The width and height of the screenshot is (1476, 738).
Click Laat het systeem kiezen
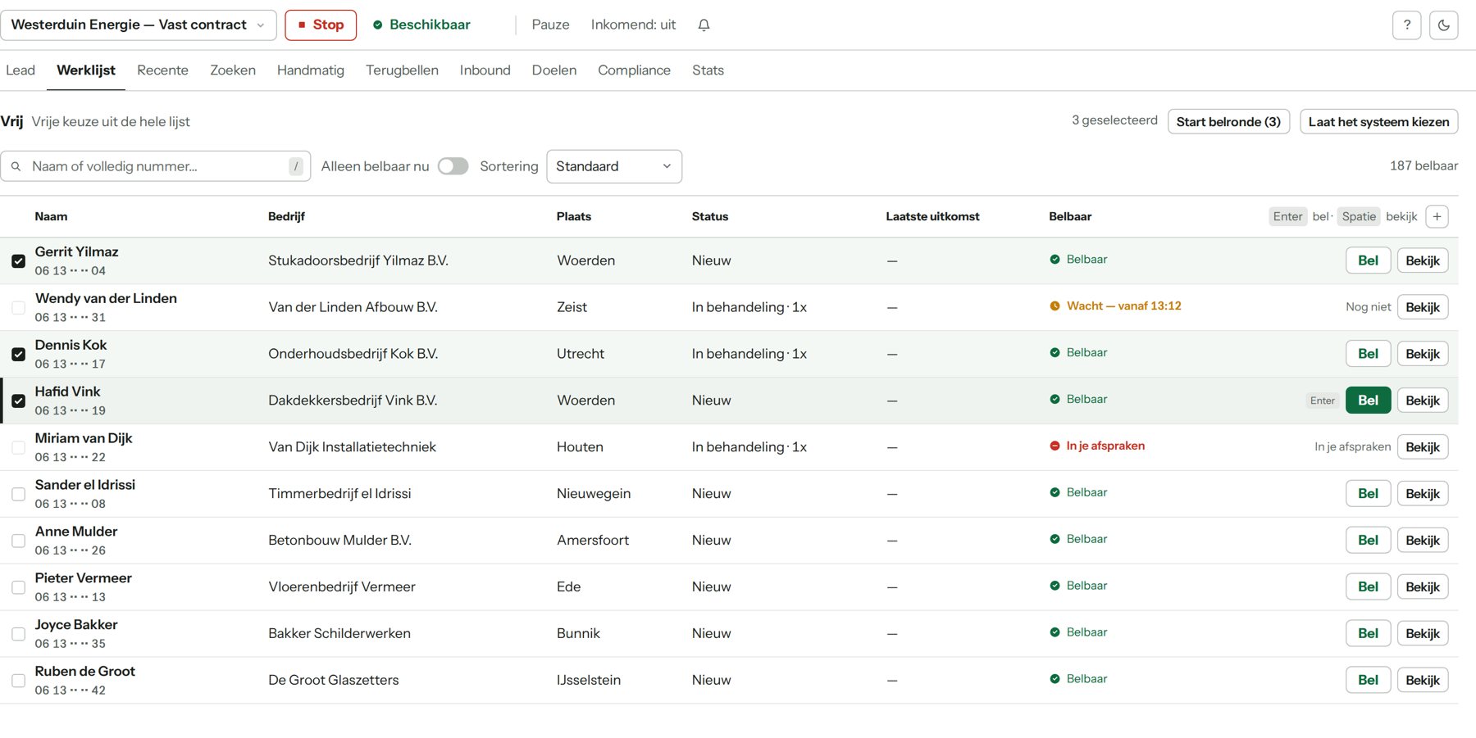[1378, 122]
